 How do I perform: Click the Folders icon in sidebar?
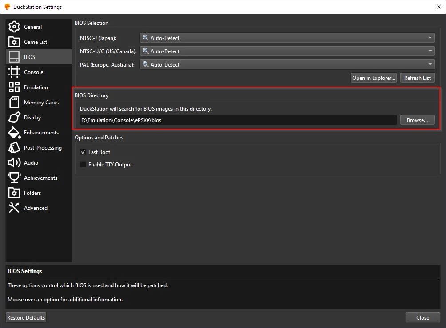click(x=14, y=193)
